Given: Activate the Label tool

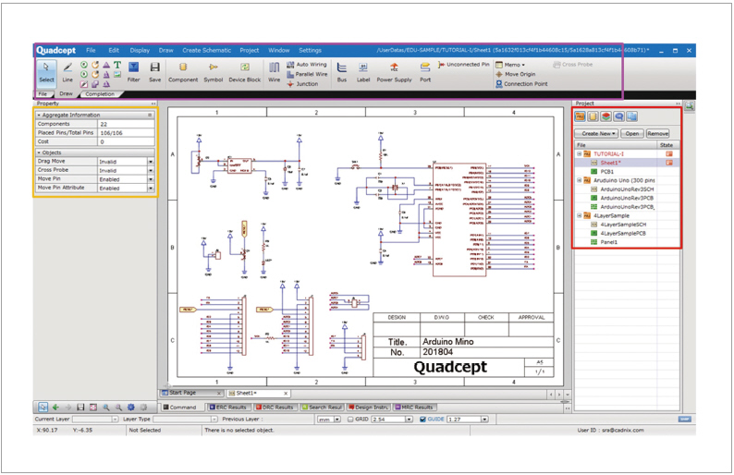Looking at the screenshot, I should 363,71.
